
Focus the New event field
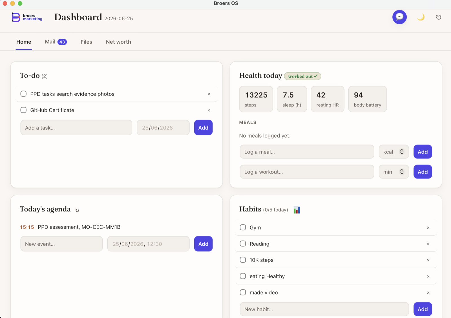point(61,244)
